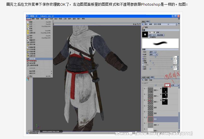
Task: Click the mask link dot of layer 5
Action: [x=161, y=88]
